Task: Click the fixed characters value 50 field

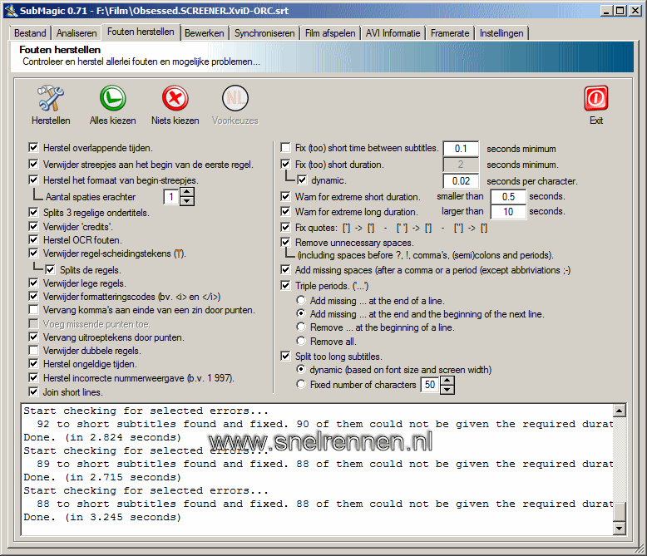Action: (431, 385)
